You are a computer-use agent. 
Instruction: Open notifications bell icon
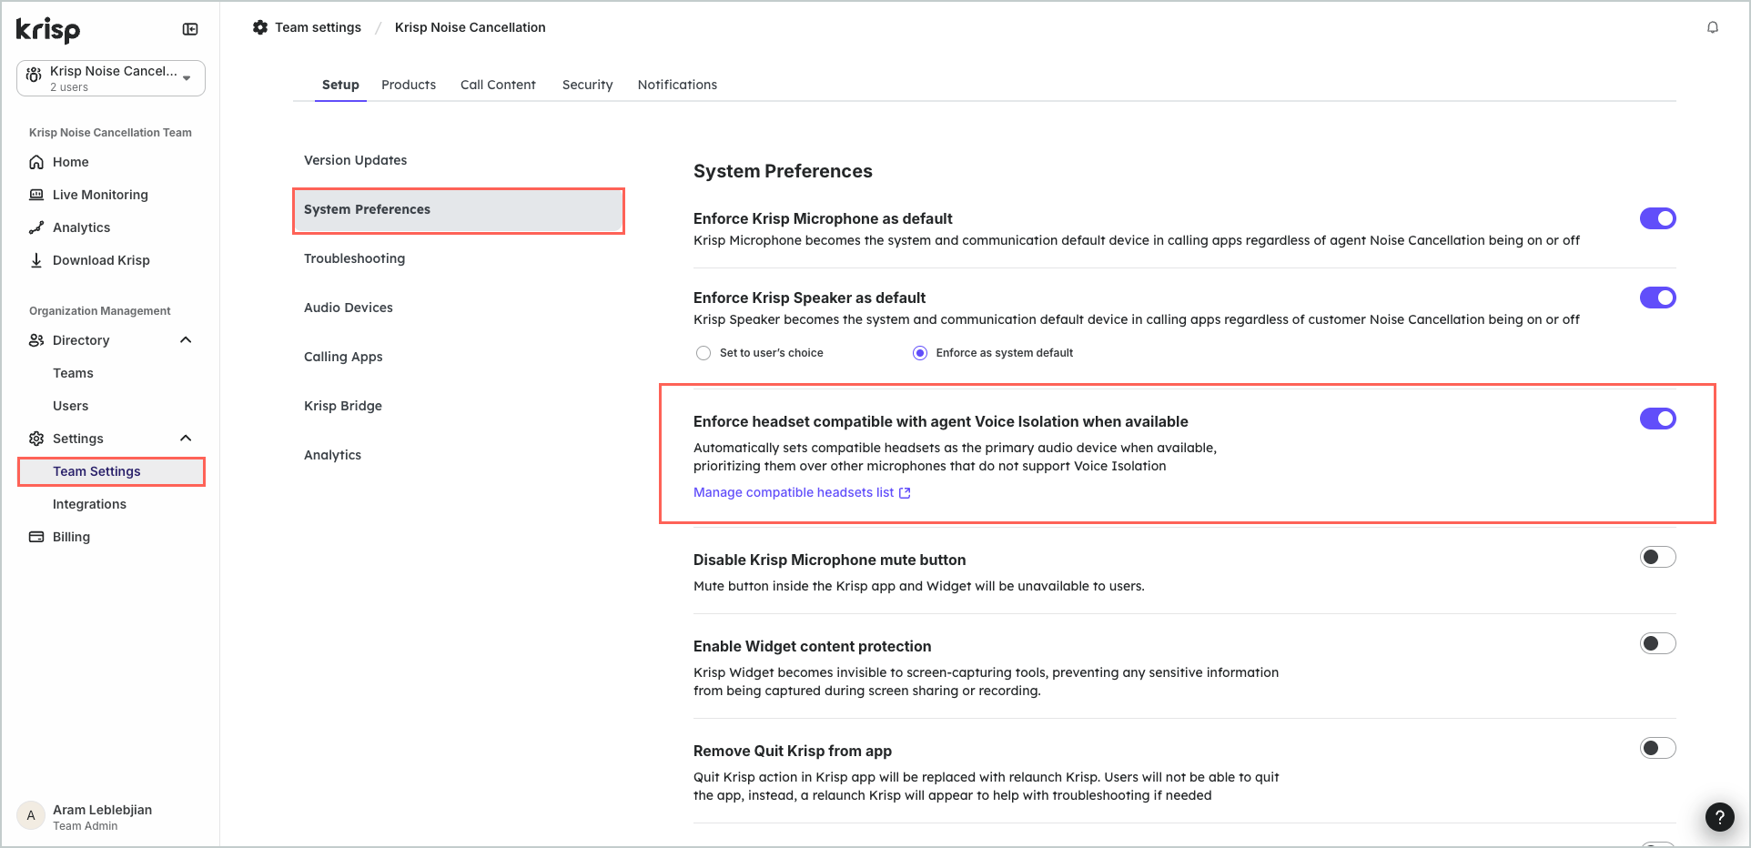1712,27
